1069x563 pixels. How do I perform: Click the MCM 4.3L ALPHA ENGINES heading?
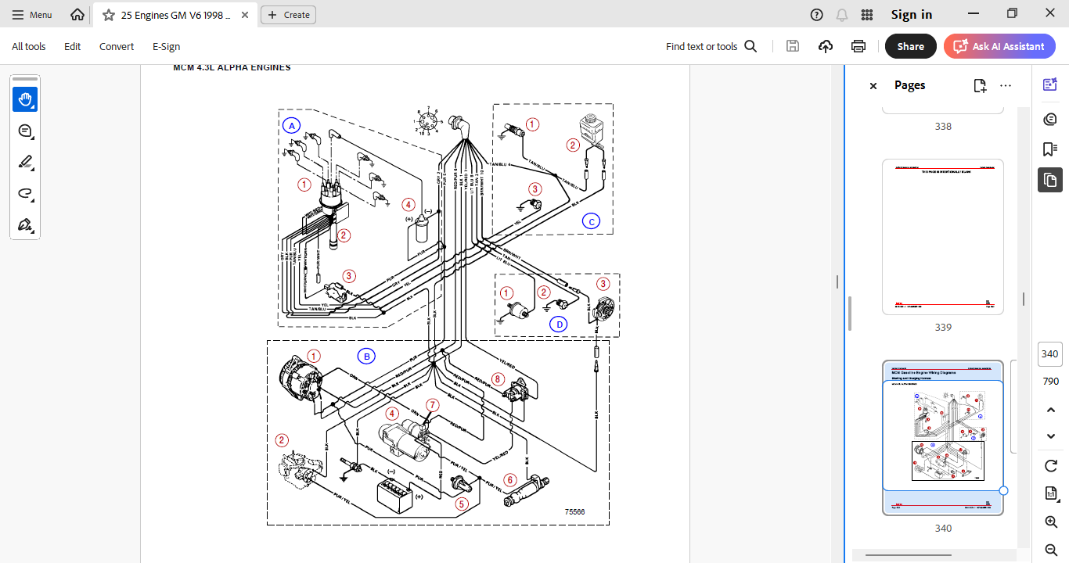click(232, 68)
